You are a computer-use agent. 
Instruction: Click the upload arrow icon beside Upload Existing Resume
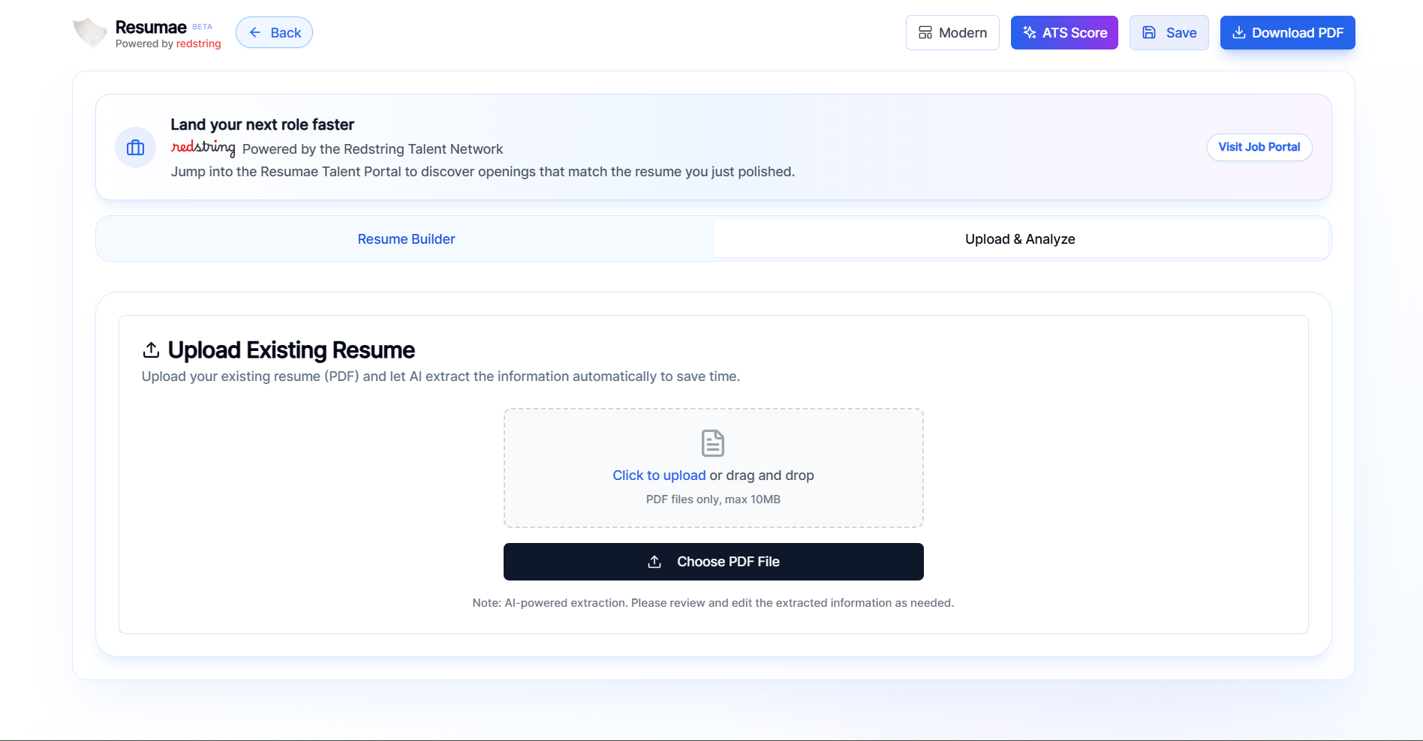coord(152,349)
